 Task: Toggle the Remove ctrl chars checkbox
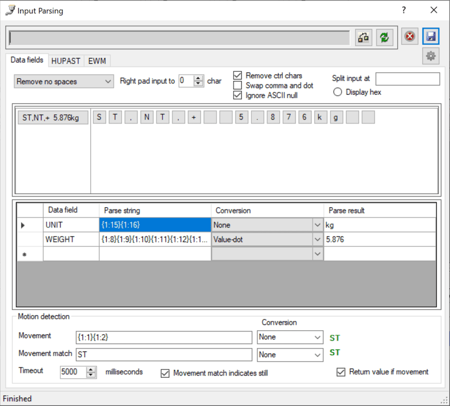click(x=238, y=76)
